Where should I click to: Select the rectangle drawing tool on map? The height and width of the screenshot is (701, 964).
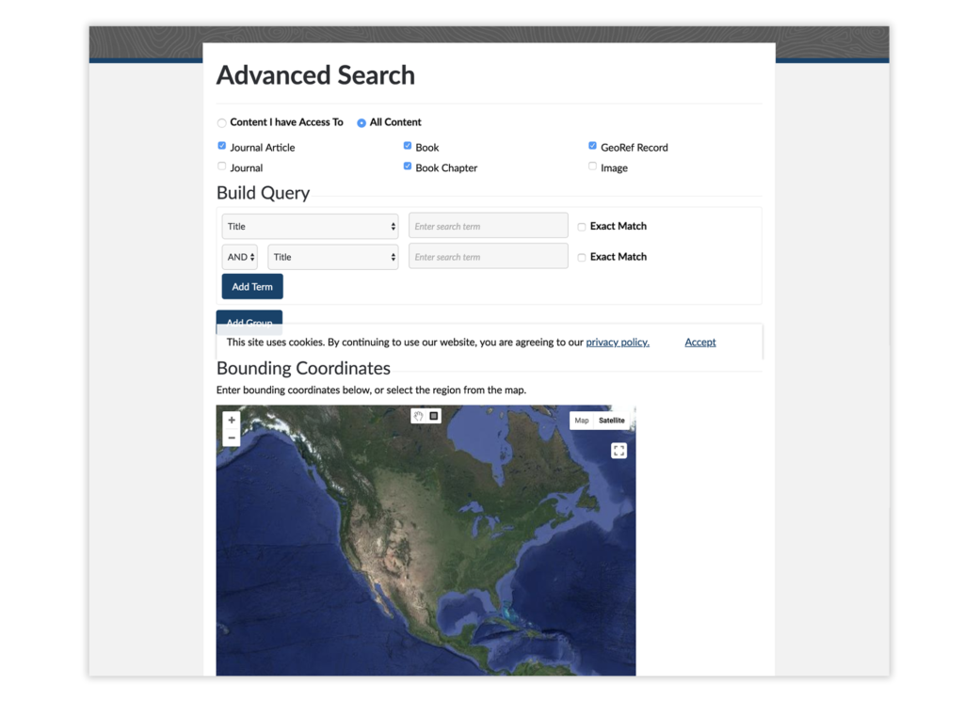(x=434, y=415)
